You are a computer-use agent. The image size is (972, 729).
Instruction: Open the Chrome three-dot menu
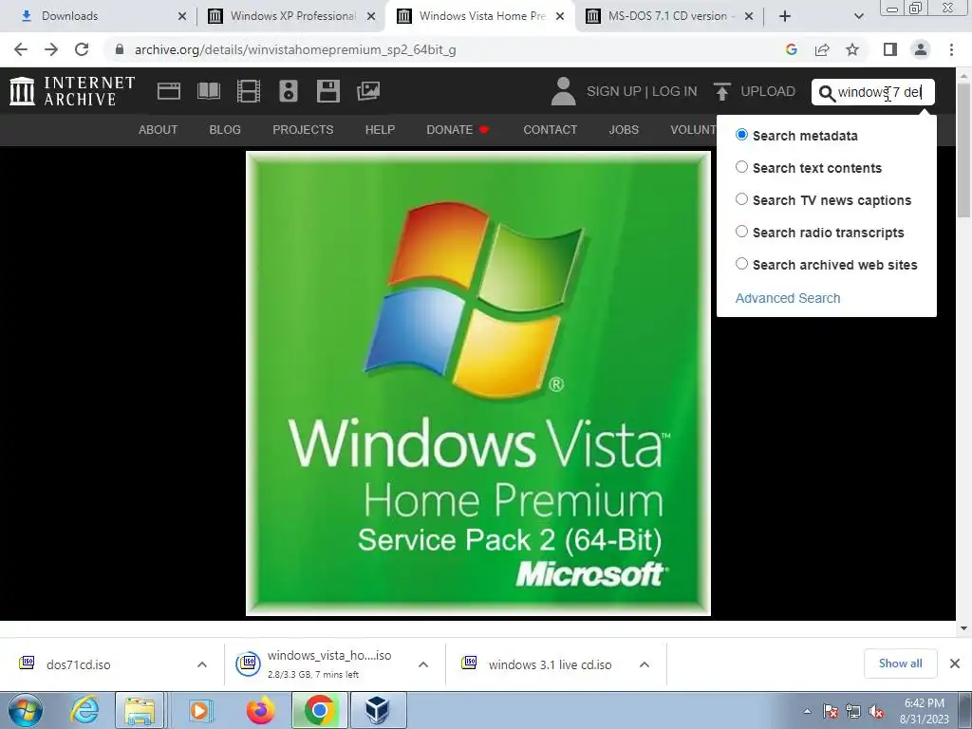click(x=951, y=49)
